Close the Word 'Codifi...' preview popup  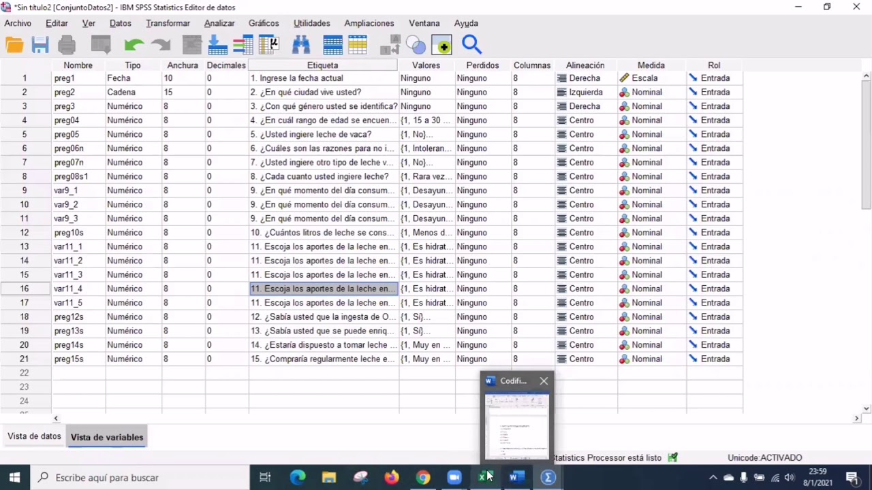point(544,381)
